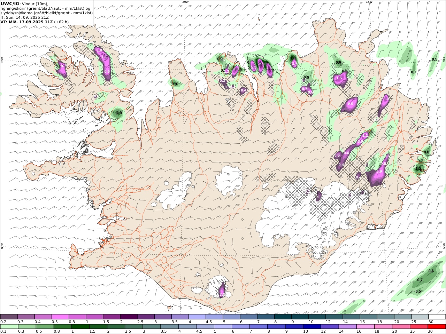Image resolution: width=446 pixels, height=334 pixels.
Task: Click the 2.9 precipitation value on north coast
Action: (x=262, y=64)
